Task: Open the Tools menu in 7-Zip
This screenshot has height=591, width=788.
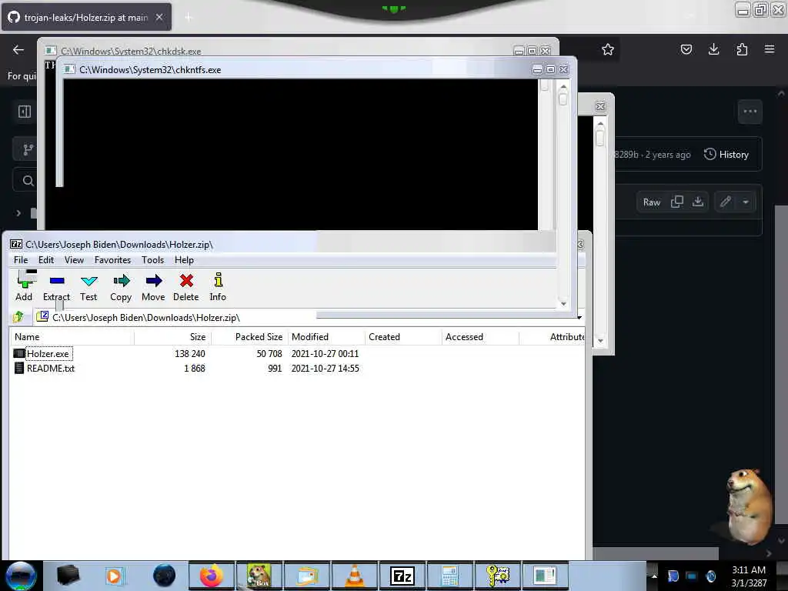Action: tap(153, 260)
